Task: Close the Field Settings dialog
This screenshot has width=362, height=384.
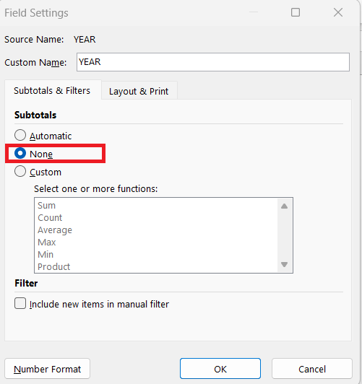Action: click(x=338, y=12)
